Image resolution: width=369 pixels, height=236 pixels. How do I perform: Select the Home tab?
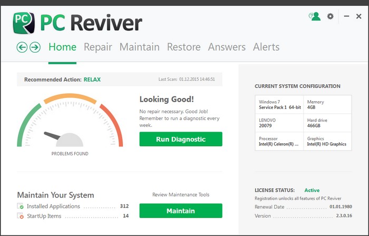pyautogui.click(x=62, y=47)
